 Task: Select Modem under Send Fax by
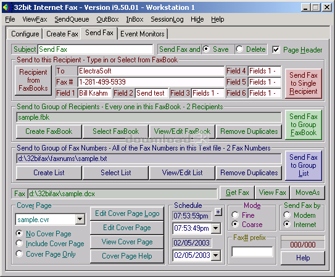point(287,215)
